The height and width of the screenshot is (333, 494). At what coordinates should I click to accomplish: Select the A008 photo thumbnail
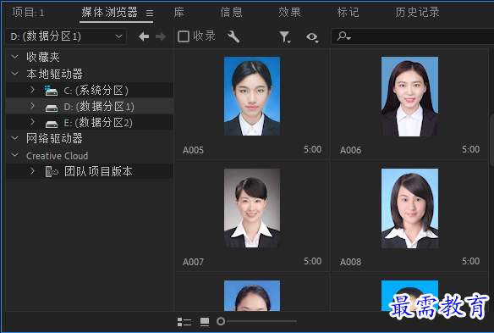coord(409,208)
